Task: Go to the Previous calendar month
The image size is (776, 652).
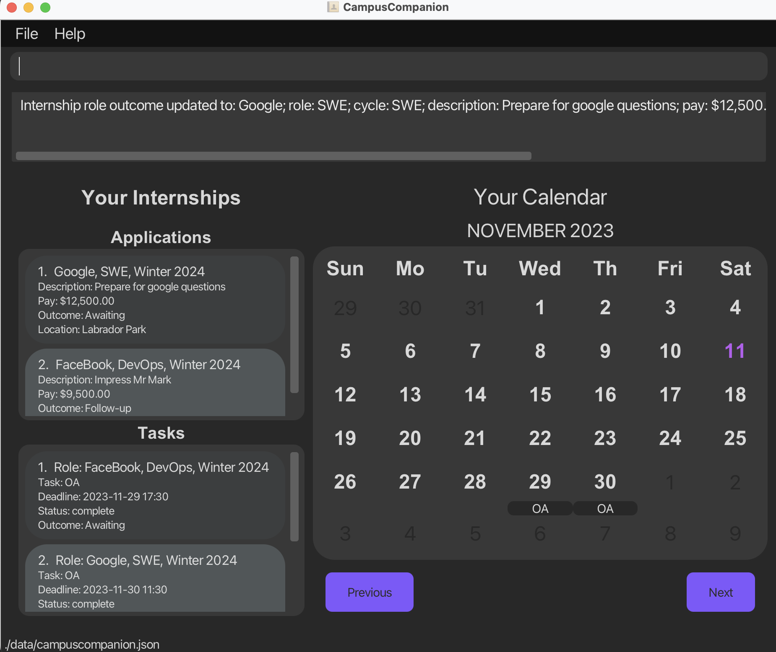Action: coord(370,592)
